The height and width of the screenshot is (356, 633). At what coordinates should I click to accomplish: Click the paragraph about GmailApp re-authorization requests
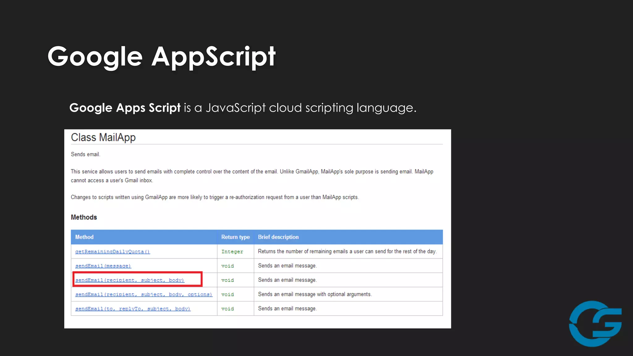coord(215,197)
